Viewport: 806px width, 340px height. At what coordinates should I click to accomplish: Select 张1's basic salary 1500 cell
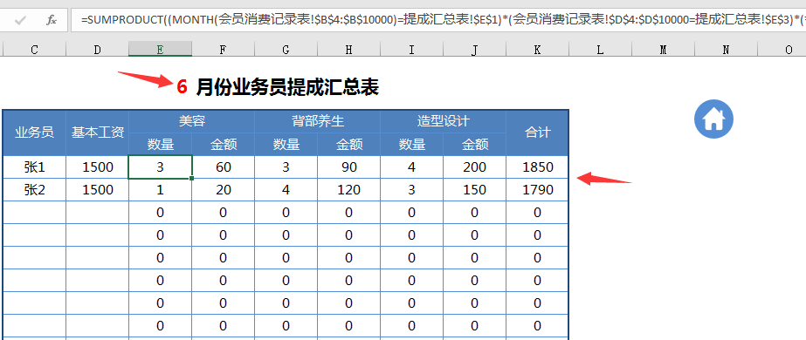tap(98, 167)
